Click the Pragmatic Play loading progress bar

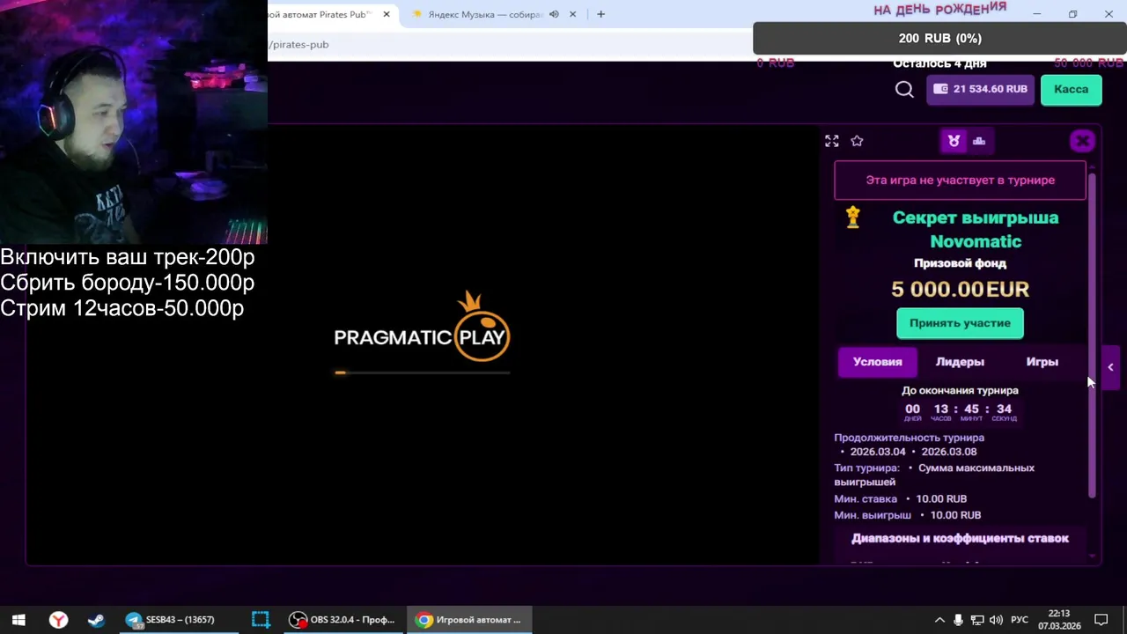pyautogui.click(x=422, y=372)
